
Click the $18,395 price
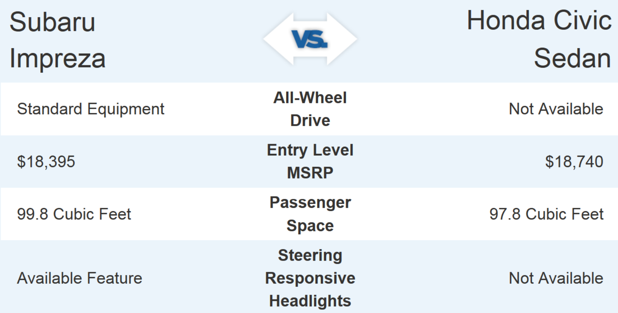(46, 162)
